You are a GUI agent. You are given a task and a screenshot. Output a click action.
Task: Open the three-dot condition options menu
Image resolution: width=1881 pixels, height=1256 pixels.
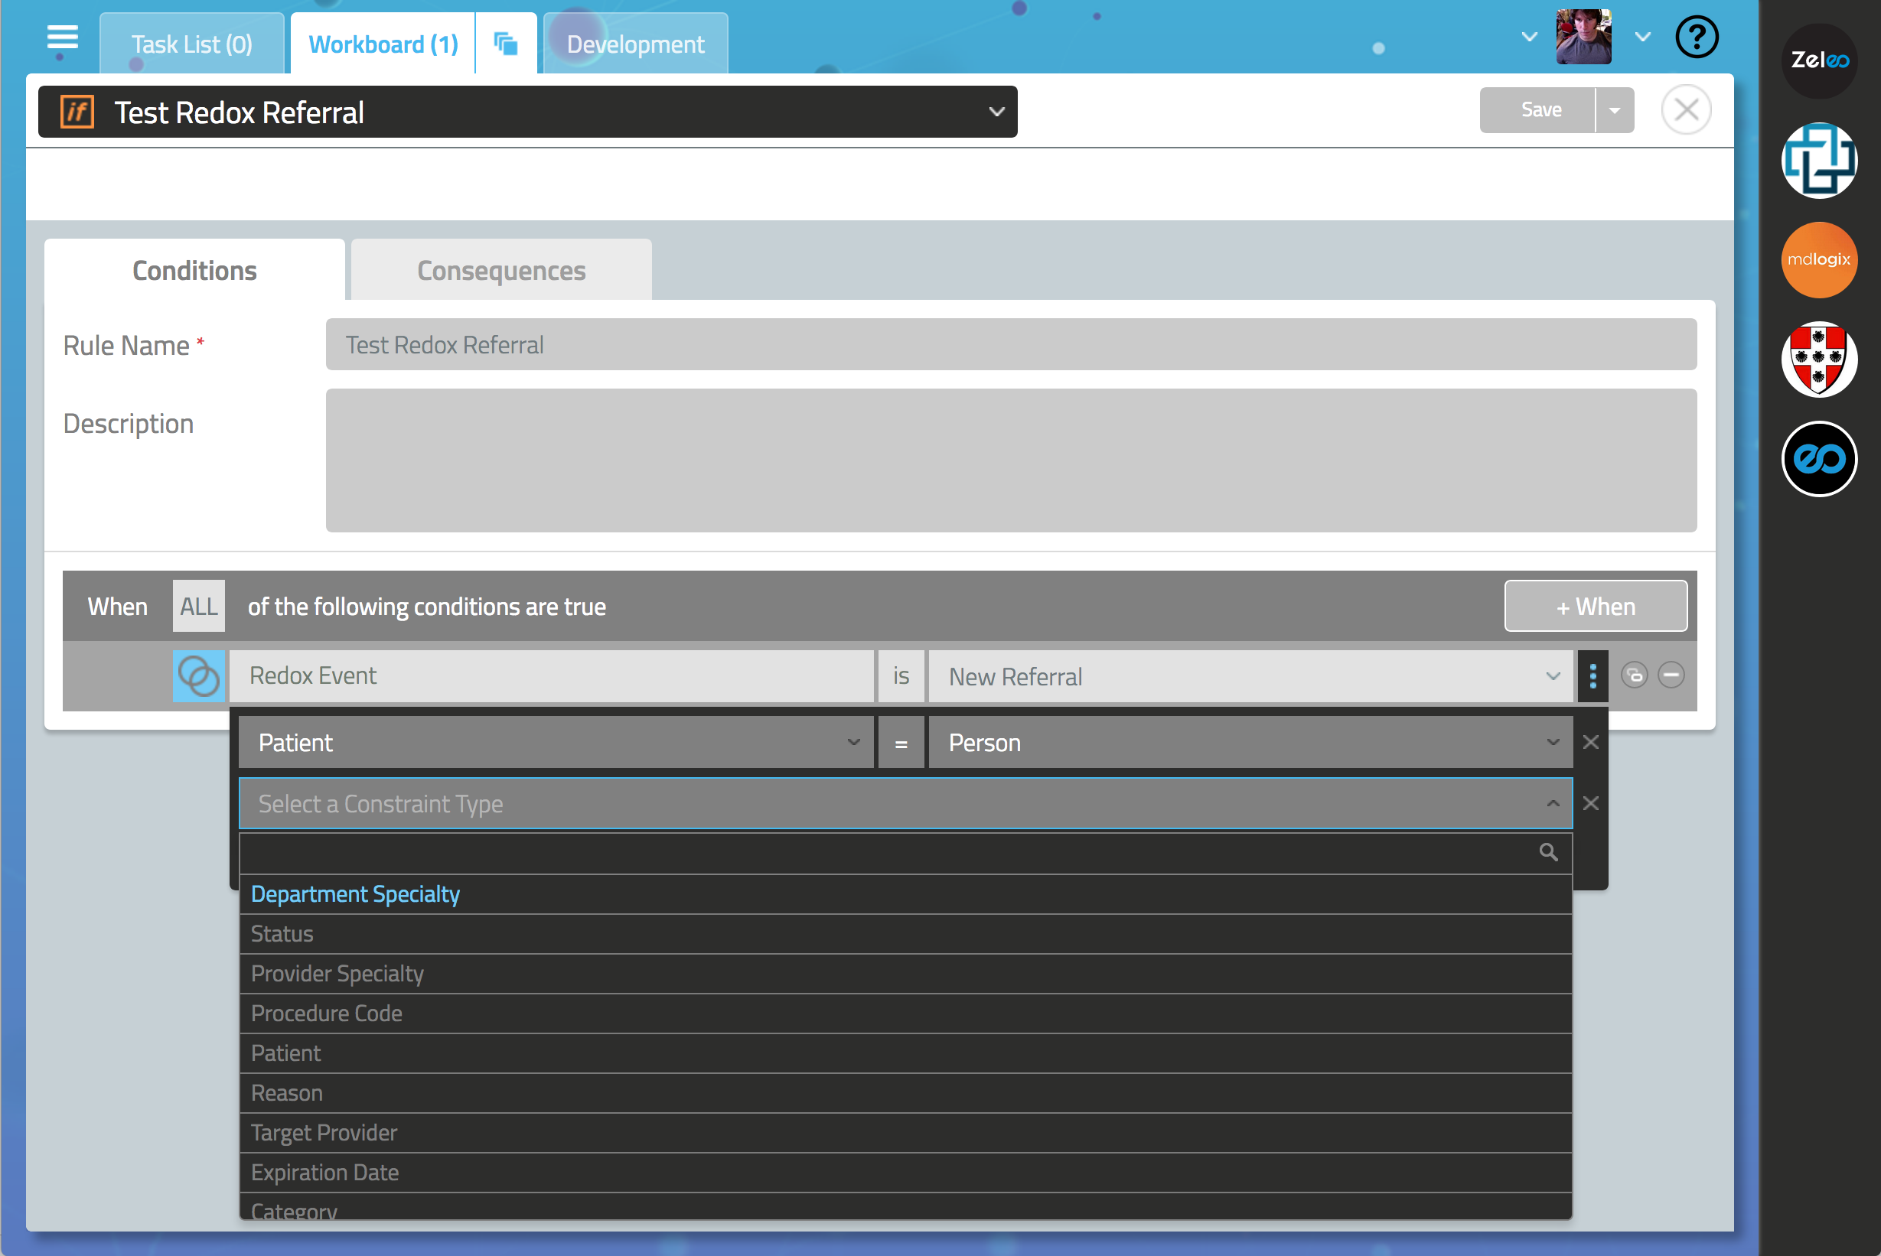coord(1592,675)
